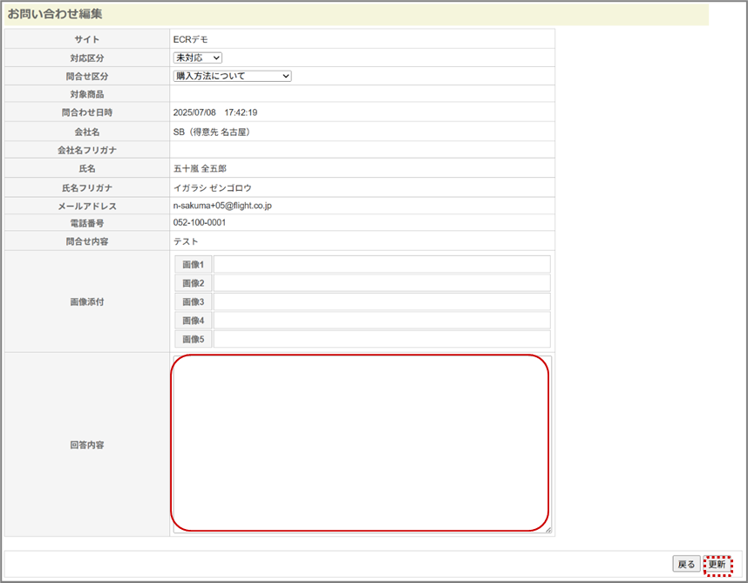Click inside the 回答内容 reply text area
The width and height of the screenshot is (748, 583).
point(360,442)
